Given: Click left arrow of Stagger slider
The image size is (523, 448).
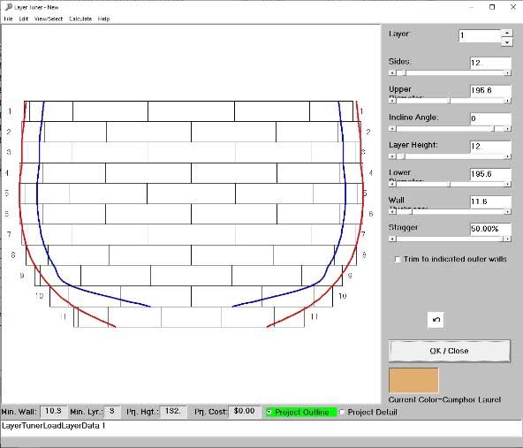Looking at the screenshot, I should point(392,239).
